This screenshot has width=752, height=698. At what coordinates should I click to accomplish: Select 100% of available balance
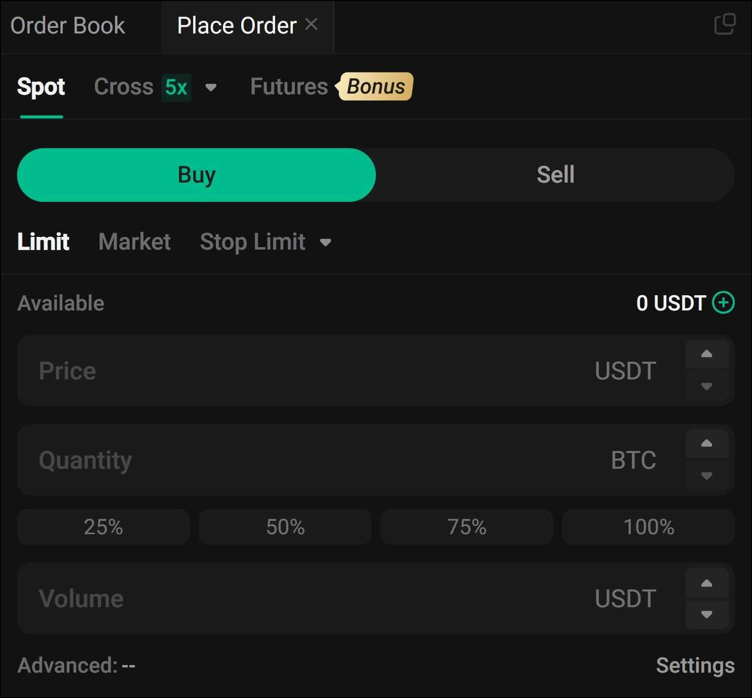pyautogui.click(x=648, y=527)
